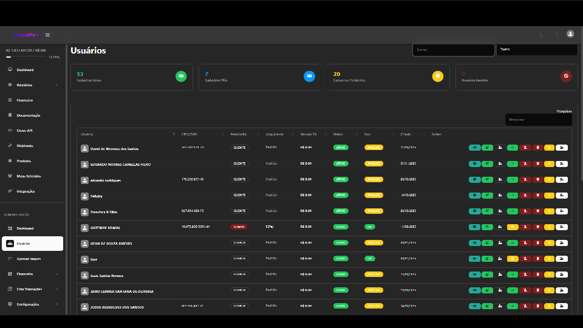
Task: Go to Aprovar saques in the sidebar
Action: (x=29, y=259)
